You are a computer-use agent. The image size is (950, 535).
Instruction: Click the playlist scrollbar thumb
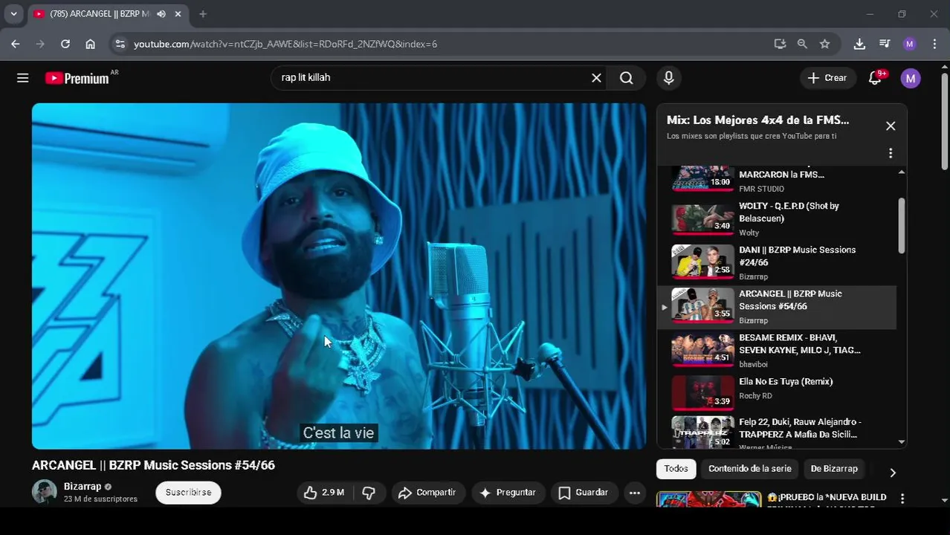click(902, 225)
